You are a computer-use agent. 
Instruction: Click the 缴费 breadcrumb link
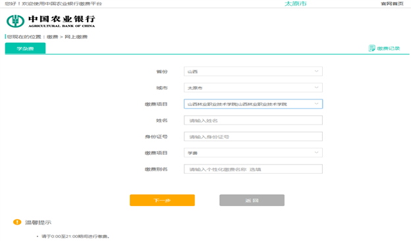(53, 37)
